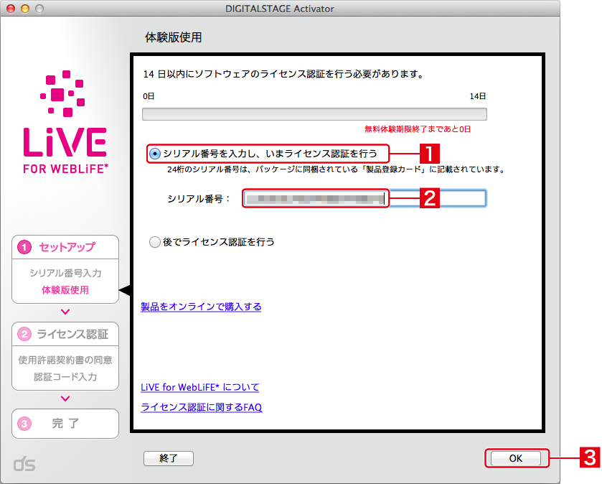Click '認証コード入力' step text

tap(65, 377)
